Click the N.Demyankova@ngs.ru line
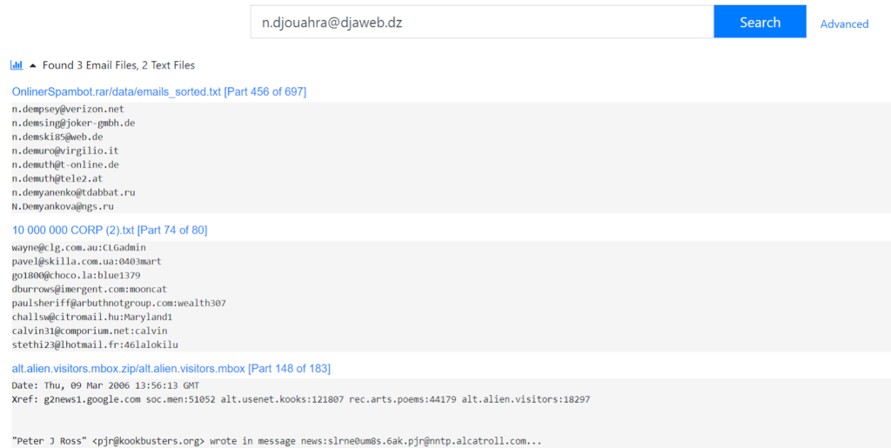Screen dimensions: 891x448 pyautogui.click(x=63, y=206)
